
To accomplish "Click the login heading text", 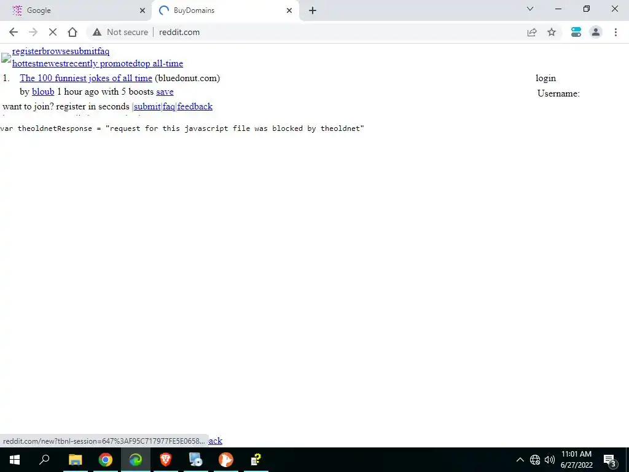I will (x=545, y=78).
